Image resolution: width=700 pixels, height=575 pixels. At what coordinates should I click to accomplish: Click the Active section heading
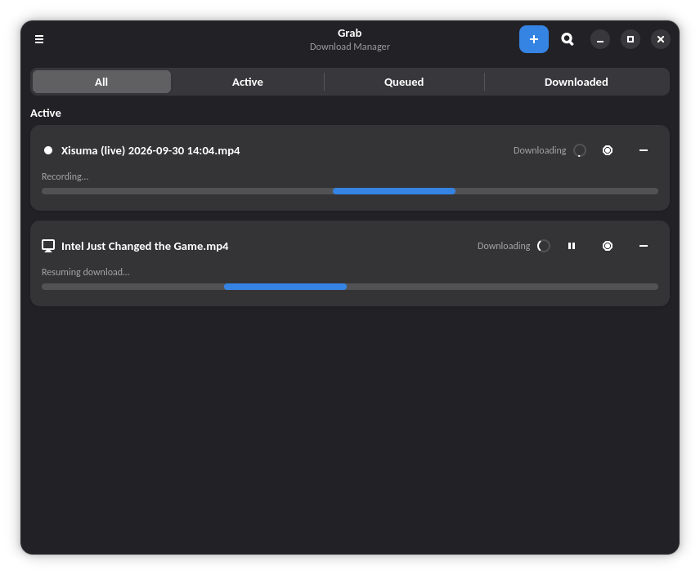[46, 114]
